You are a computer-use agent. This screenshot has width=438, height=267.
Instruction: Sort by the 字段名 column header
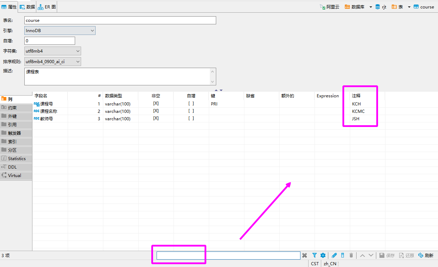point(50,96)
